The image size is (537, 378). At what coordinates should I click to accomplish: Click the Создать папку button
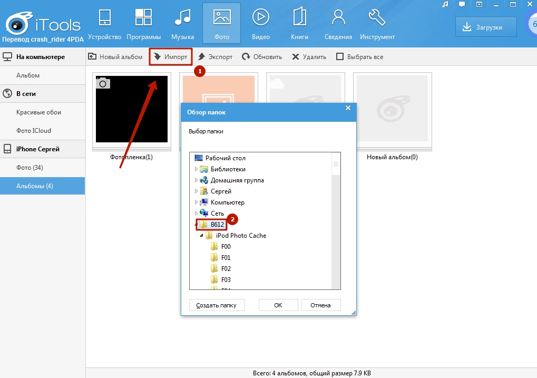click(x=217, y=305)
